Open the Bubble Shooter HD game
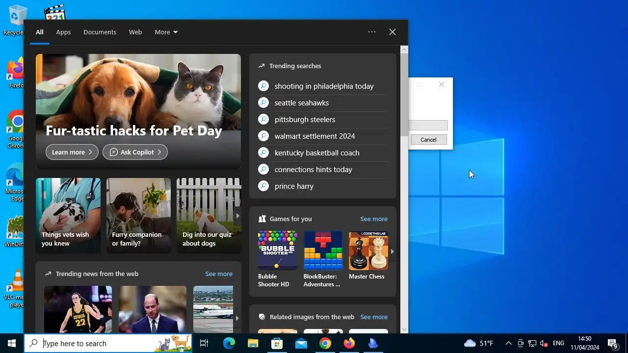Image resolution: width=628 pixels, height=353 pixels. click(x=277, y=259)
